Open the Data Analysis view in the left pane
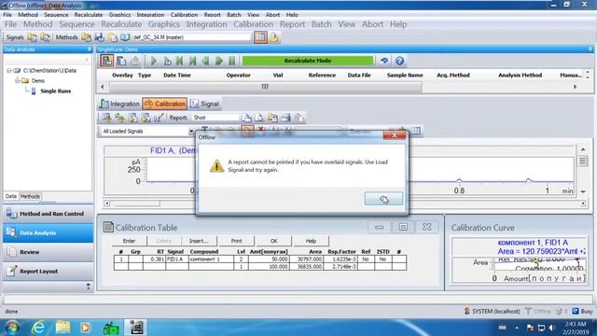The height and width of the screenshot is (336, 597). pyautogui.click(x=48, y=232)
